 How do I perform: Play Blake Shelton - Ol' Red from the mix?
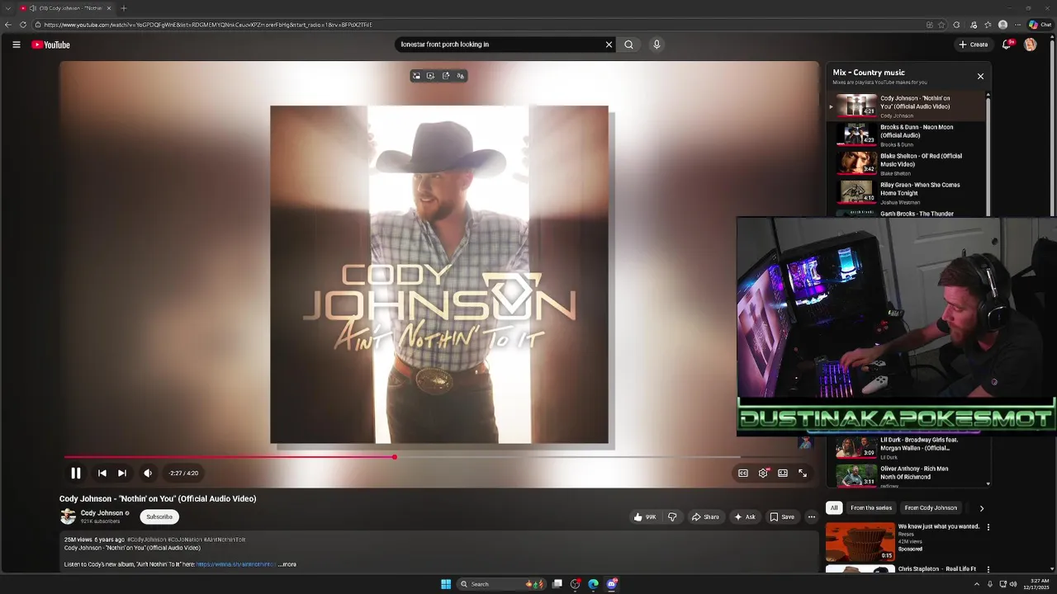pos(907,163)
